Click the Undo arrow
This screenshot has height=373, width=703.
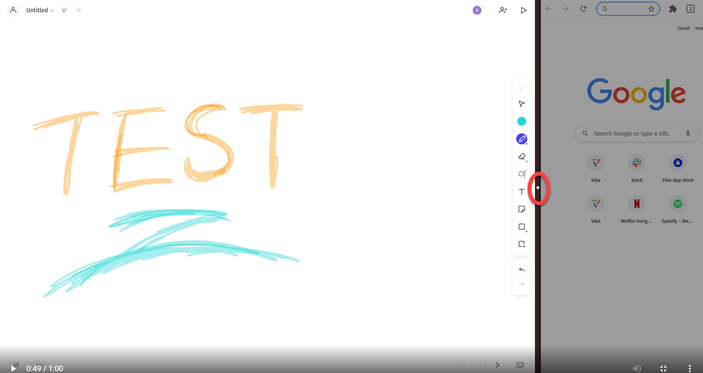tap(522, 270)
